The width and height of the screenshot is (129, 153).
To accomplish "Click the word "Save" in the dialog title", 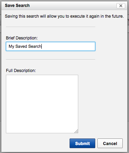I will pyautogui.click(x=10, y=6).
